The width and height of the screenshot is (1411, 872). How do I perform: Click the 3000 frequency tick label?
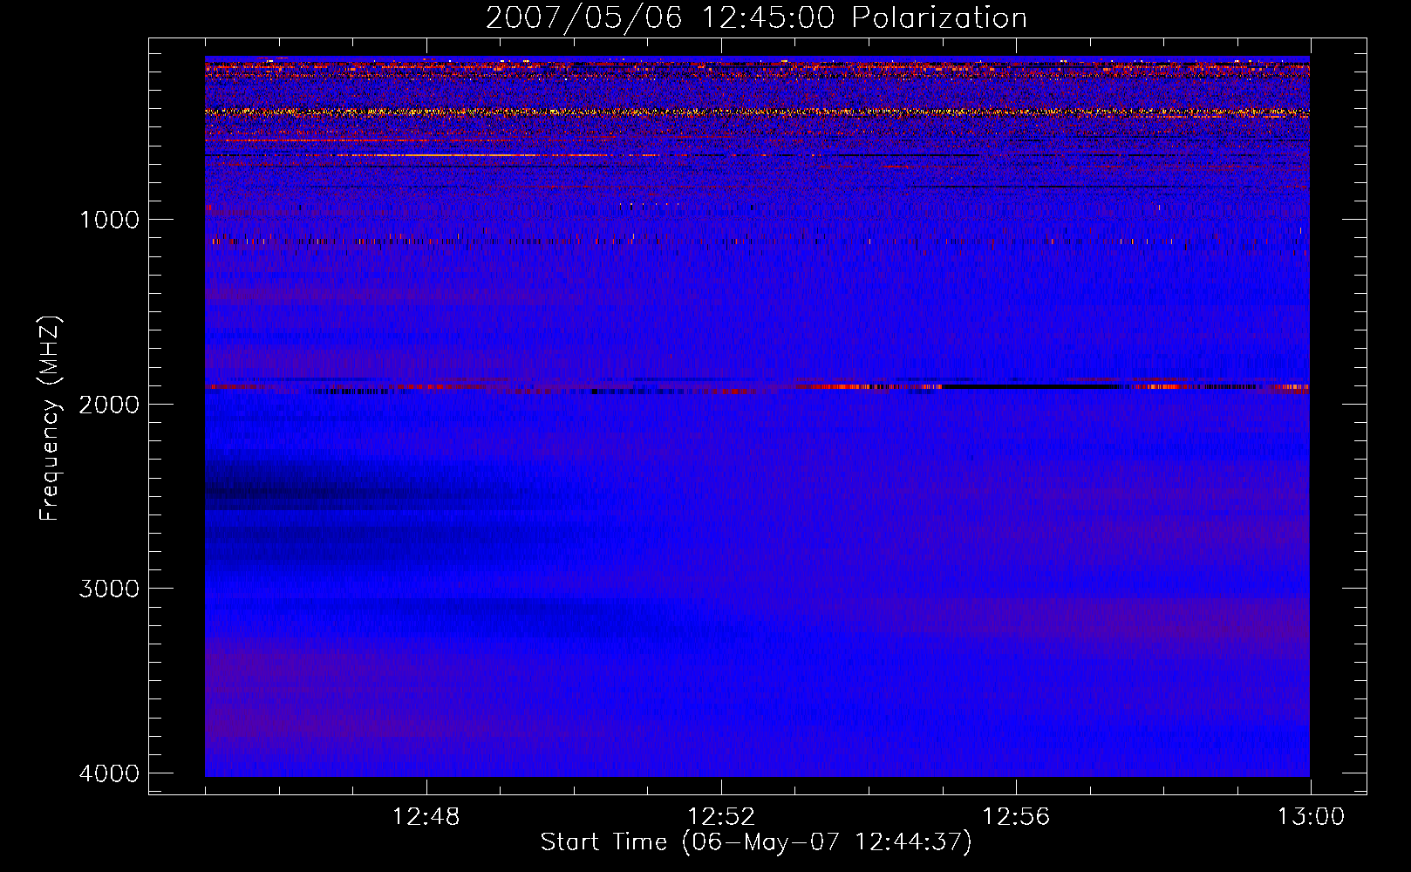tap(109, 589)
